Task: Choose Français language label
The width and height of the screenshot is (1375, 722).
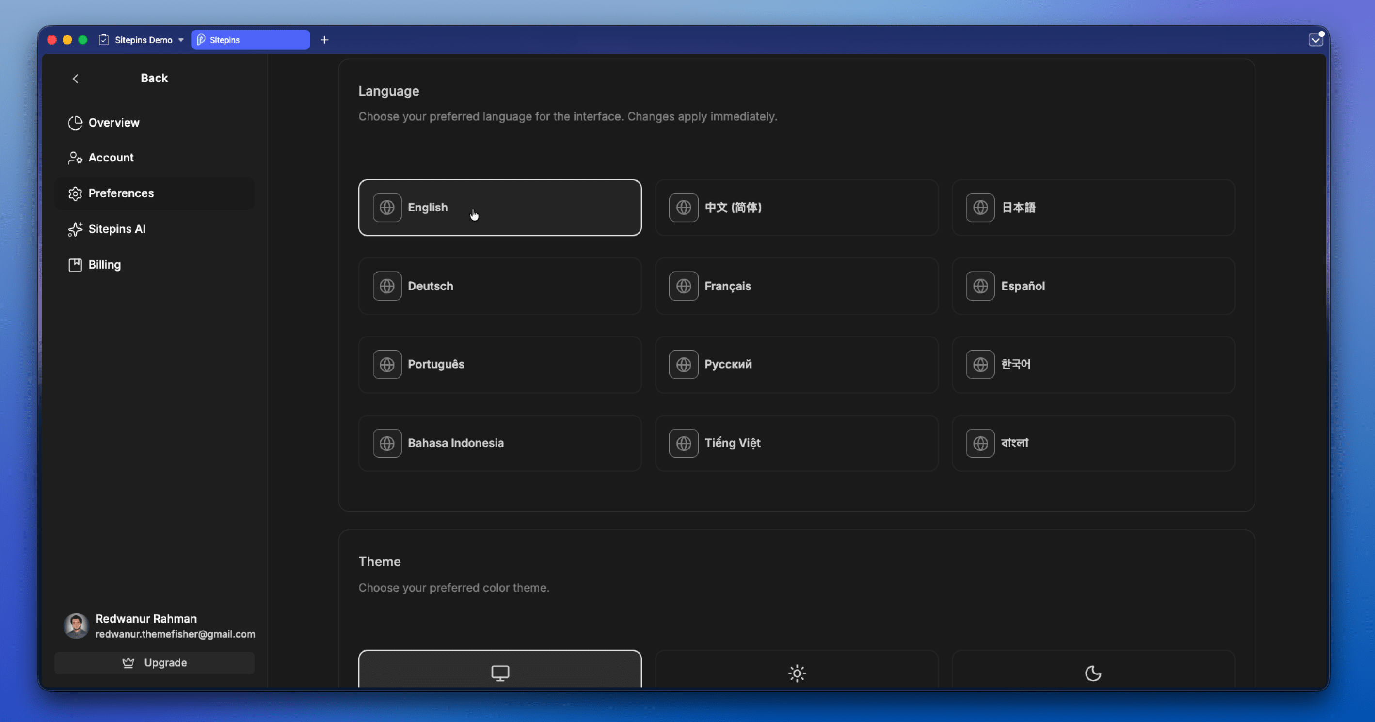Action: tap(728, 286)
